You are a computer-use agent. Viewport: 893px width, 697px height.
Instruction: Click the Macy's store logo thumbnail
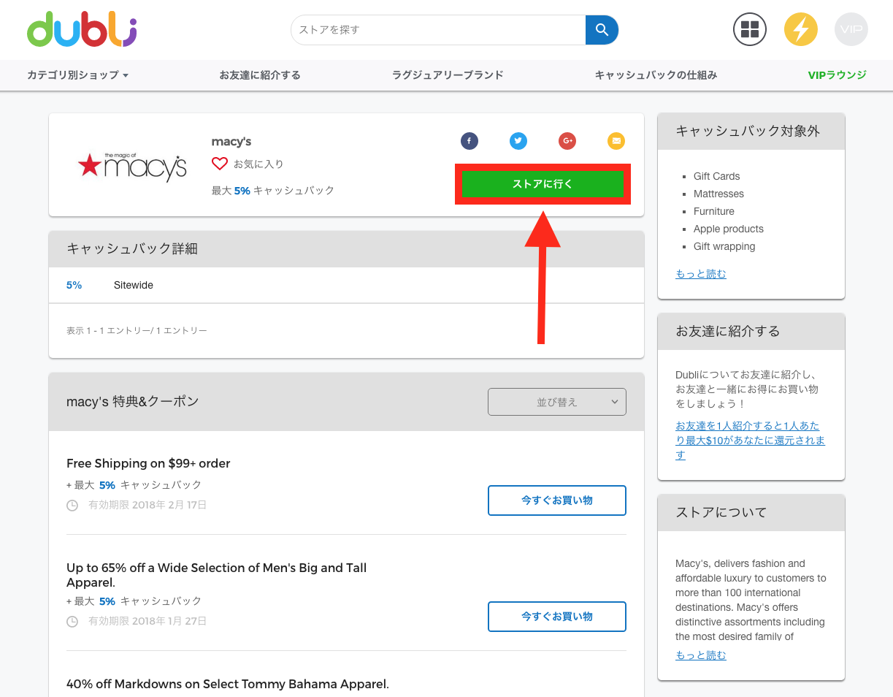132,166
